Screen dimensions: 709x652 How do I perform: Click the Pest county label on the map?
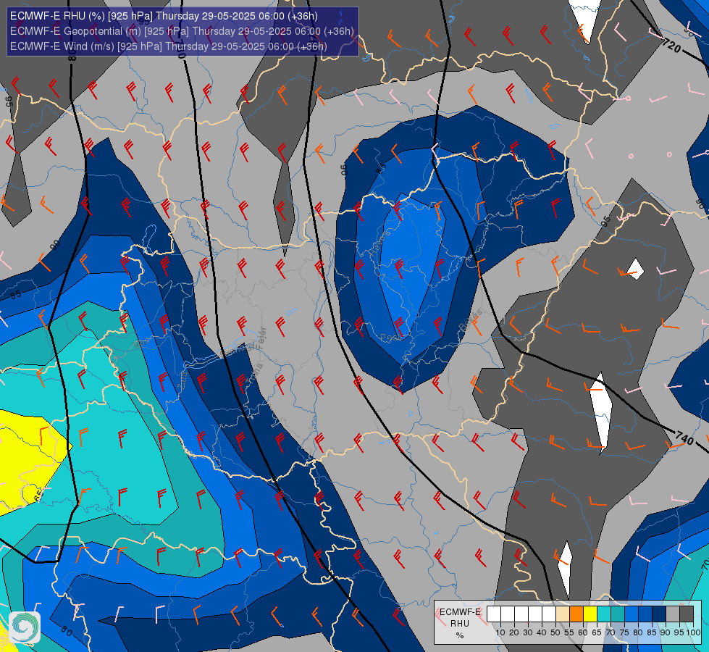pos(390,337)
